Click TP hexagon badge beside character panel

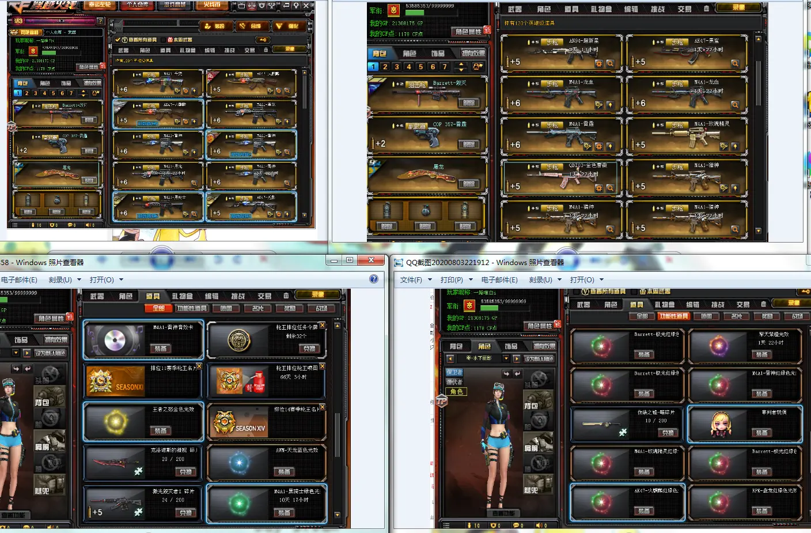pyautogui.click(x=442, y=401)
